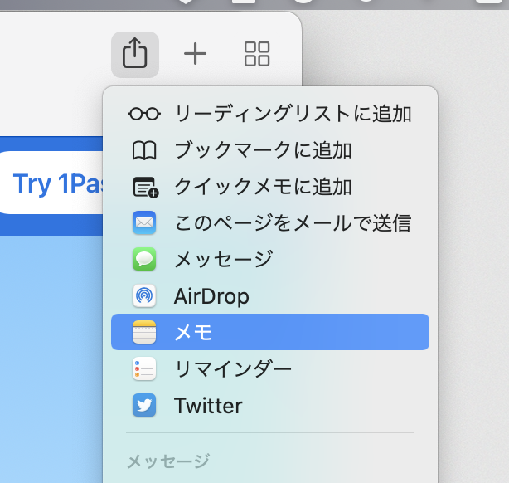Image resolution: width=509 pixels, height=483 pixels.
Task: Click the Safari Share toolbar button
Action: (x=135, y=54)
